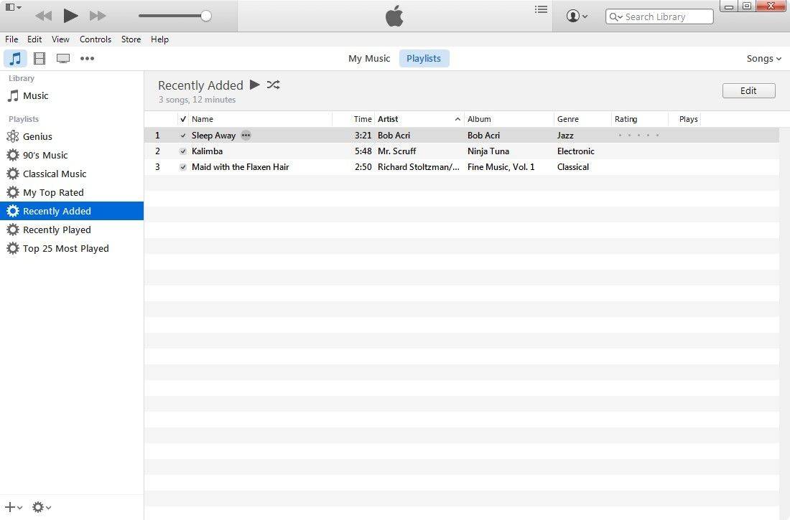Adjust the volume slider knob
The height and width of the screenshot is (520, 790).
pos(205,16)
